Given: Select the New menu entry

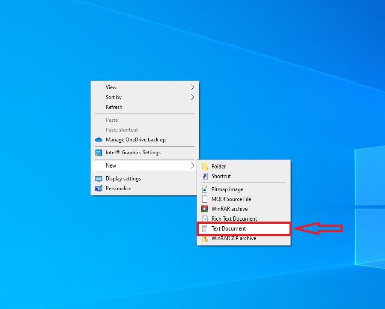Looking at the screenshot, I should 145,165.
